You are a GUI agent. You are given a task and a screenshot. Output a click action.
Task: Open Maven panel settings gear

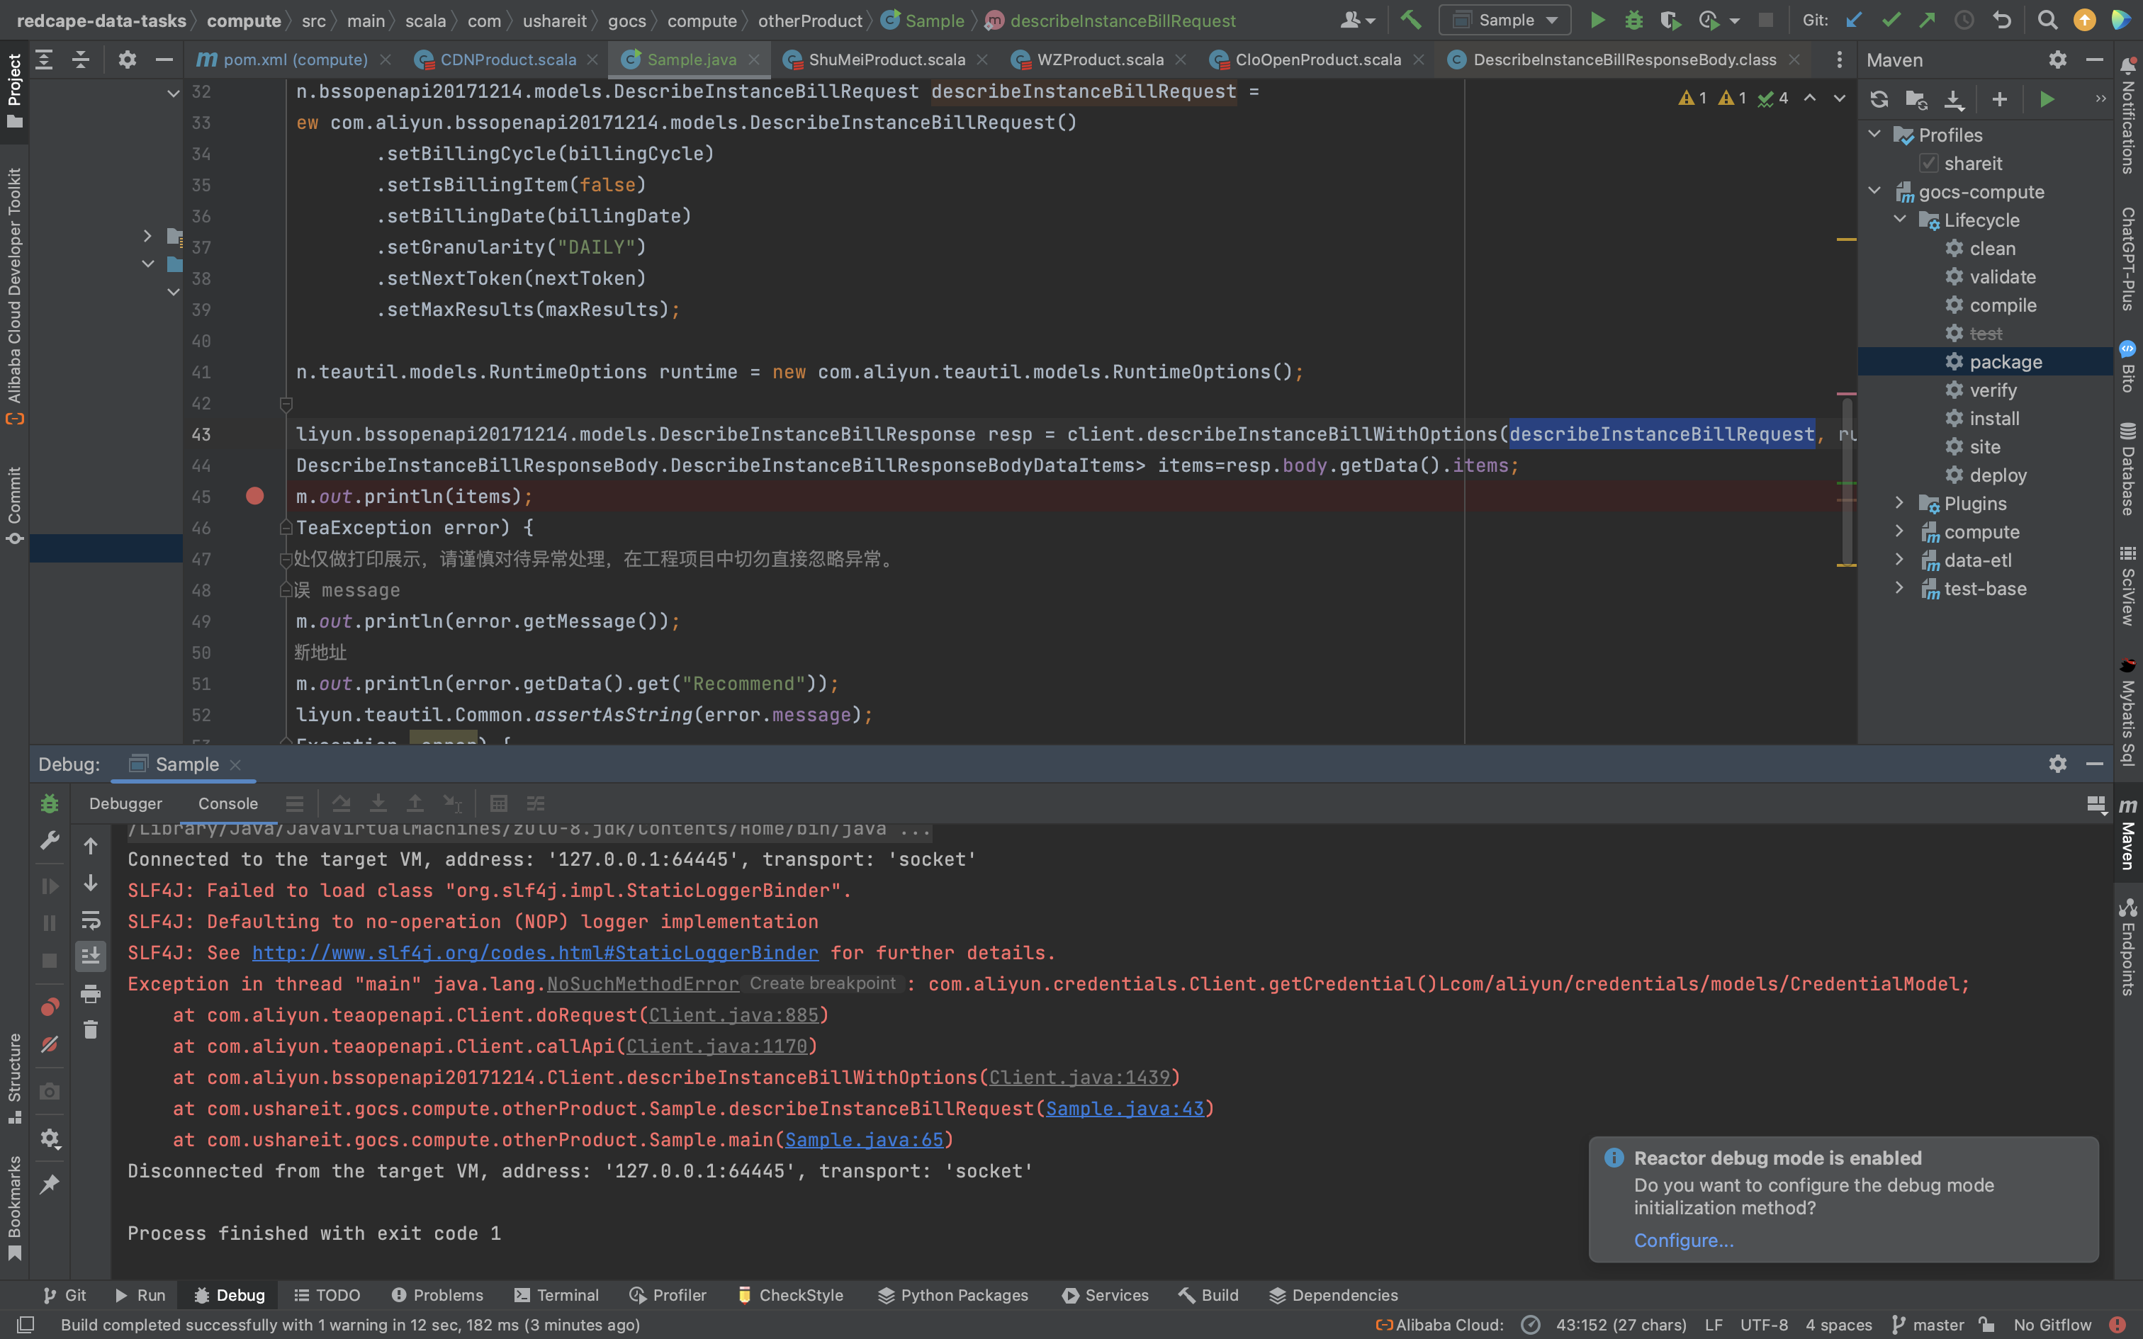[x=2057, y=60]
